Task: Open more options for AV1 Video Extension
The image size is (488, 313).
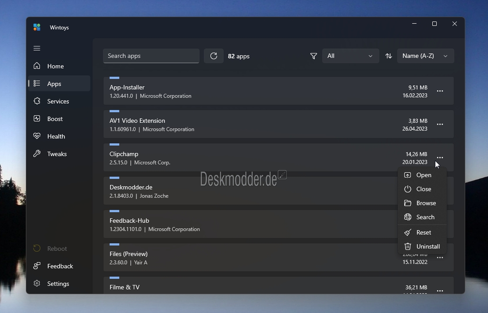Action: (440, 124)
